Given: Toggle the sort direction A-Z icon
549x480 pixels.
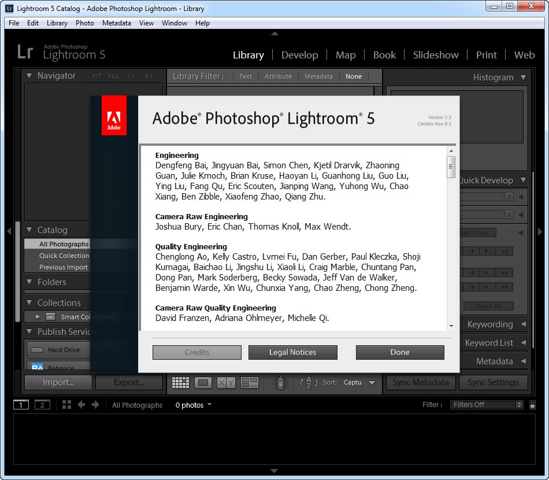Looking at the screenshot, I should tap(309, 382).
